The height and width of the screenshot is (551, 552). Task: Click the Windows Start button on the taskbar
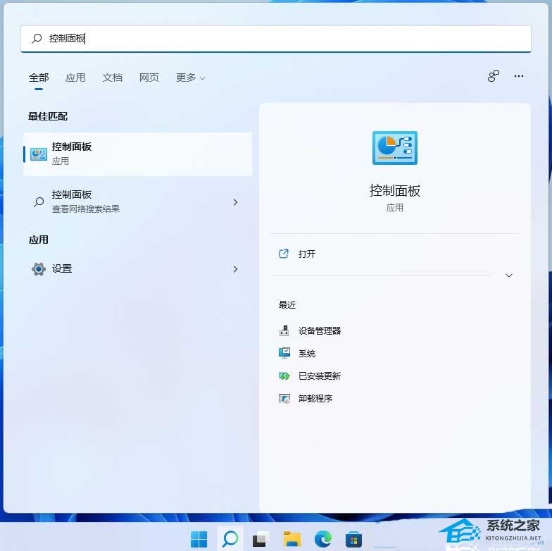pyautogui.click(x=199, y=539)
